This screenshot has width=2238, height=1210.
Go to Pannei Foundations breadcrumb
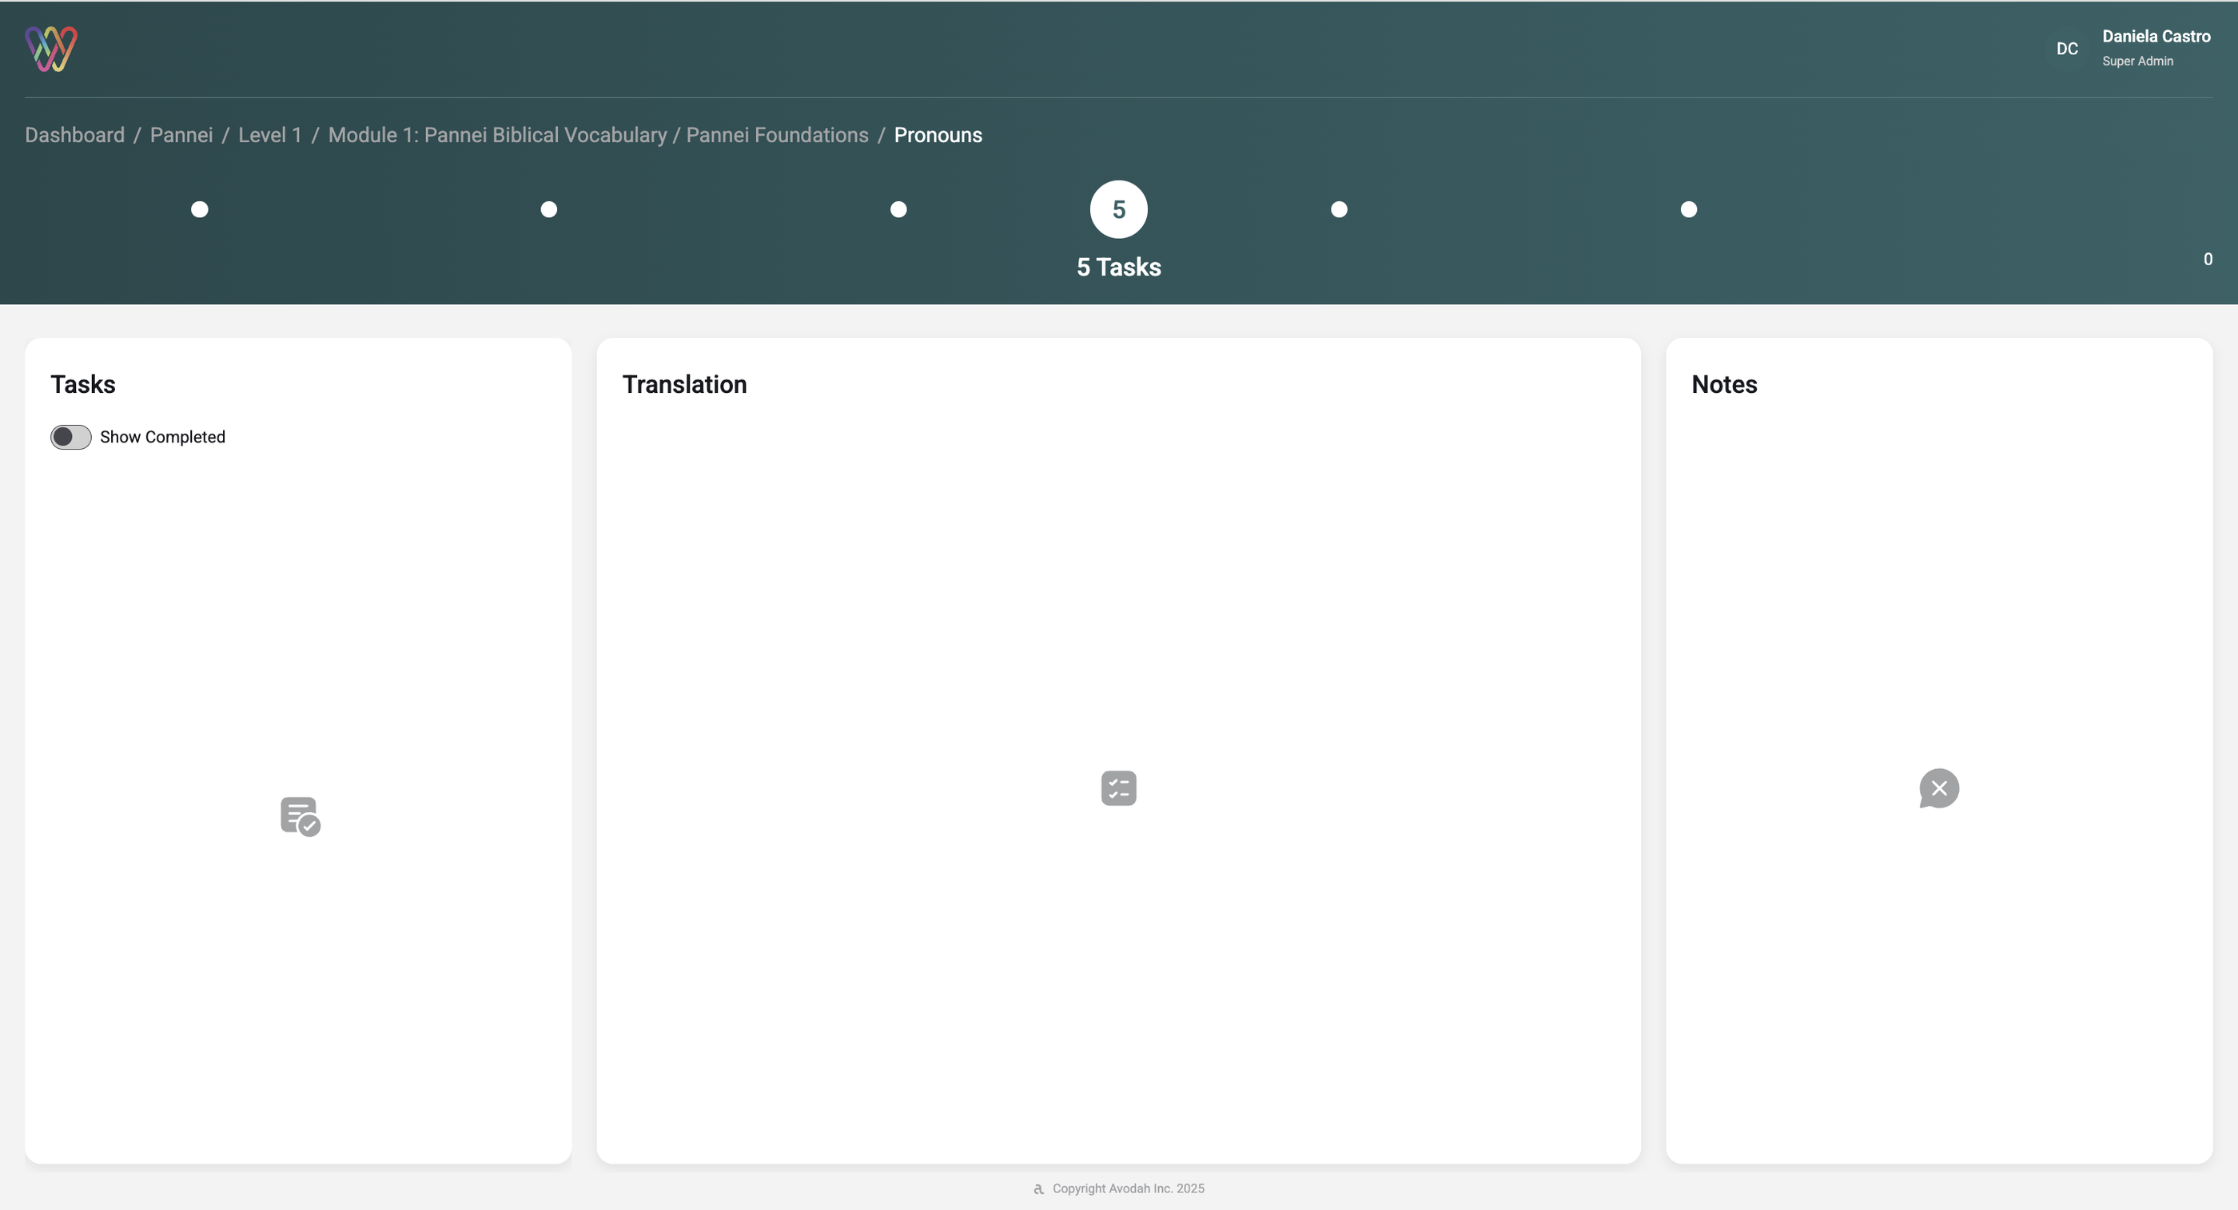click(777, 136)
